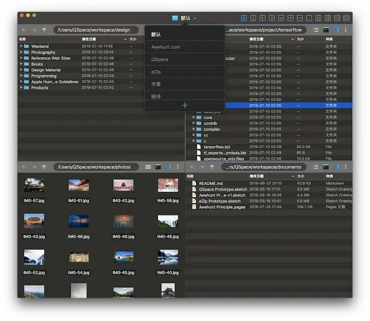Open terminal in the photos pane

coord(158,167)
